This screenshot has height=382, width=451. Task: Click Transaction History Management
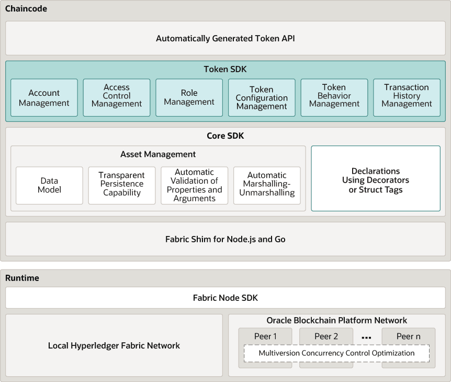click(407, 97)
